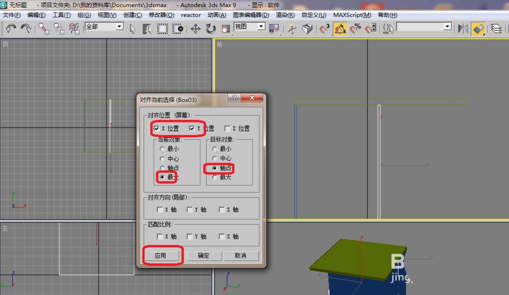Toggle the Percent Snap icon
This screenshot has width=509, height=295.
pos(355,28)
